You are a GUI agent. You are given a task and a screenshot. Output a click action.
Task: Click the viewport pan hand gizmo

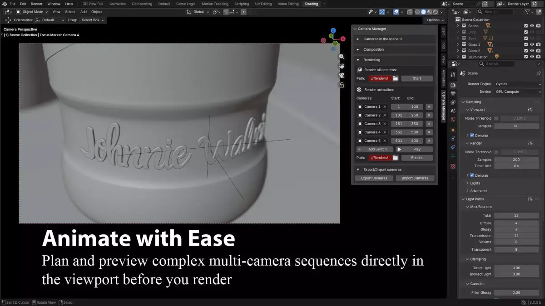[x=342, y=66]
